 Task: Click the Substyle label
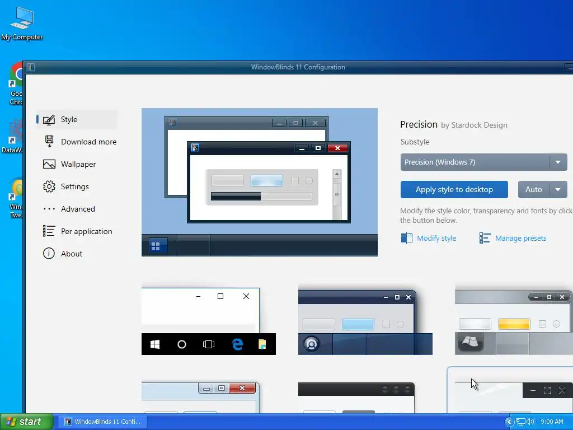pos(415,142)
